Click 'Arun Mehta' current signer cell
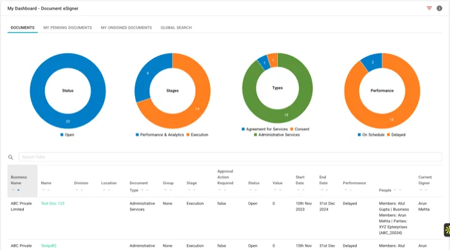 (x=424, y=206)
